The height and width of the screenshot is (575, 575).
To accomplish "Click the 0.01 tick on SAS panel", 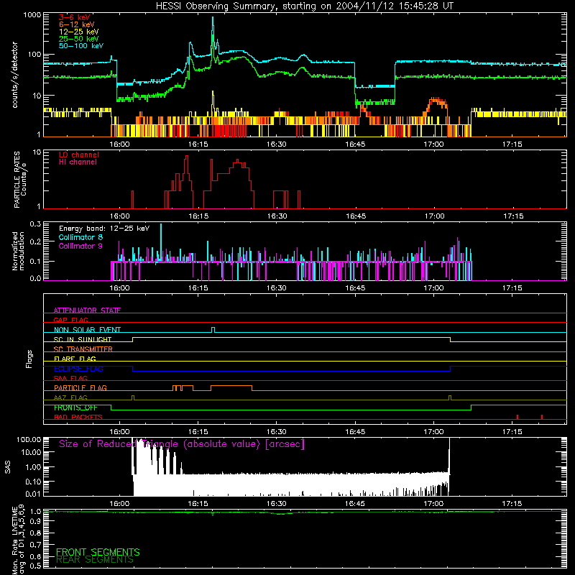I will (x=33, y=494).
